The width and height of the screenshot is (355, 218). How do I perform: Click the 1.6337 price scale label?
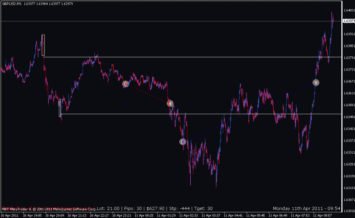click(x=349, y=141)
